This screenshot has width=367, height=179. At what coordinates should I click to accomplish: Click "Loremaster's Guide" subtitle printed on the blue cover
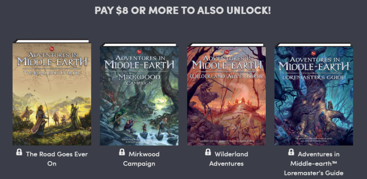click(314, 77)
